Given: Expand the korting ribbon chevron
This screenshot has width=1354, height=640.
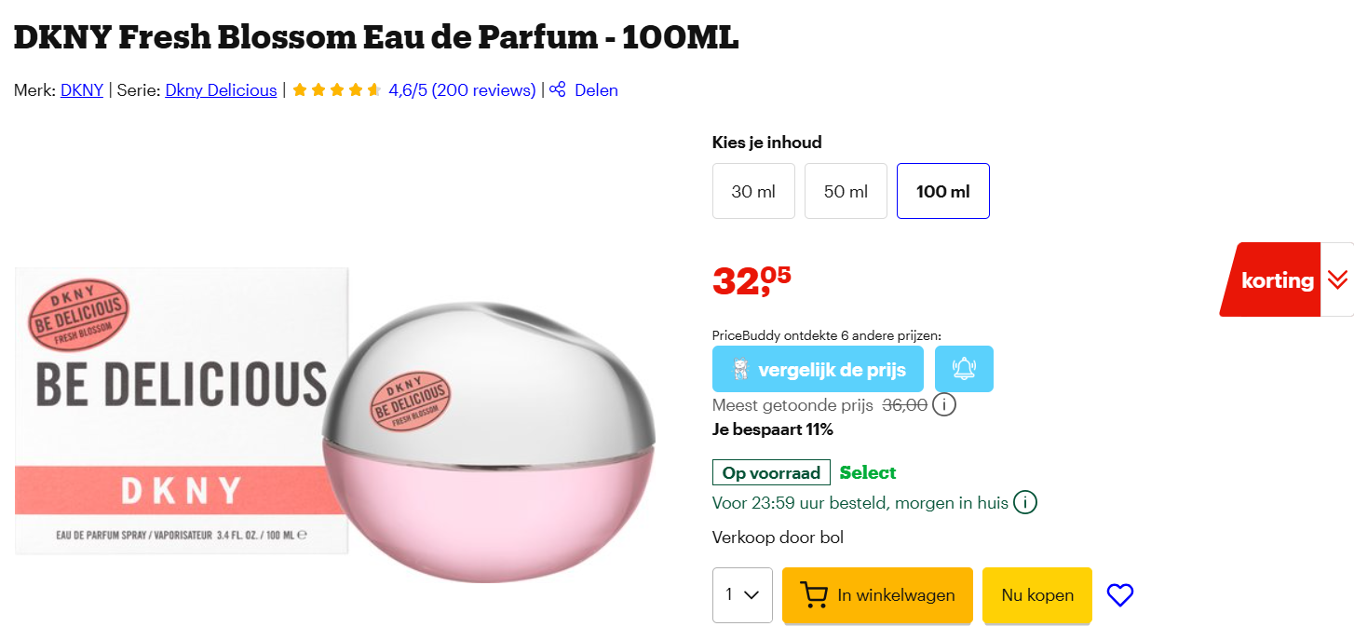Looking at the screenshot, I should (1339, 279).
